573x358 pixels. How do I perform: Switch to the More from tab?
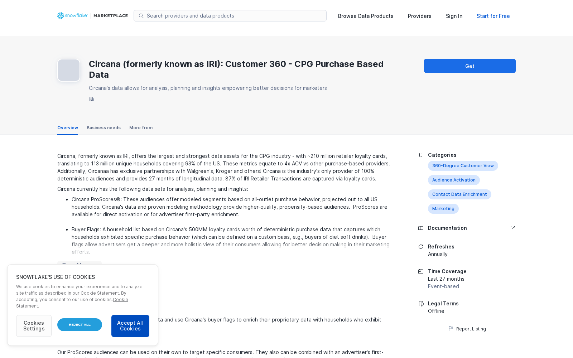(x=141, y=128)
